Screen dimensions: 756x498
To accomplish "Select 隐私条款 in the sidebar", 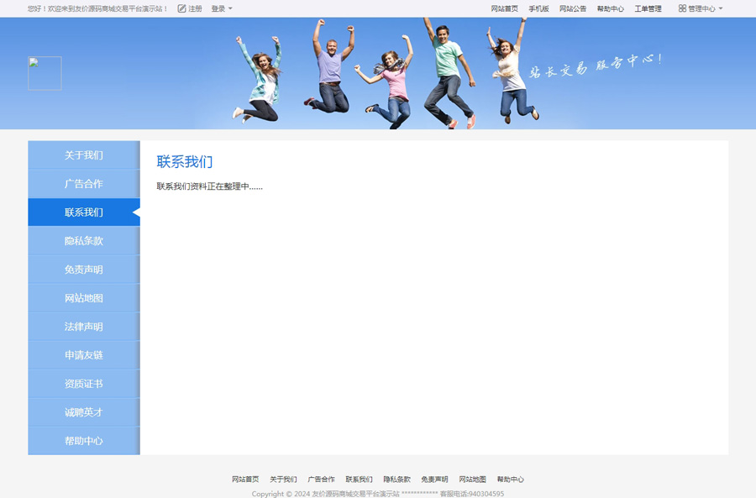I will click(83, 241).
